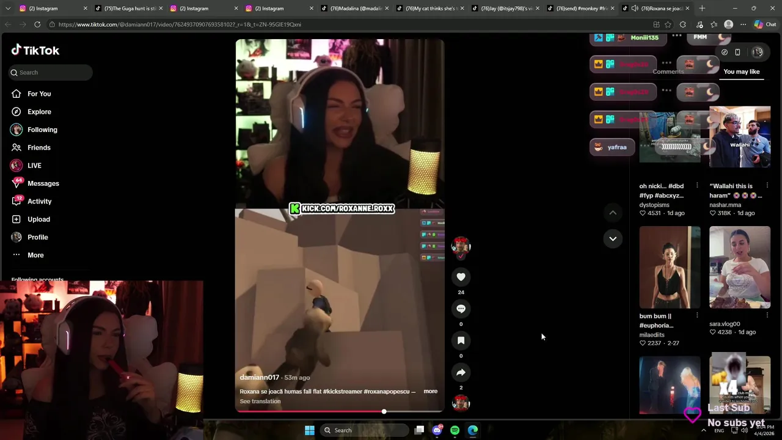Open sara.vlog00 video thumbnail
The image size is (782, 440).
pyautogui.click(x=740, y=267)
